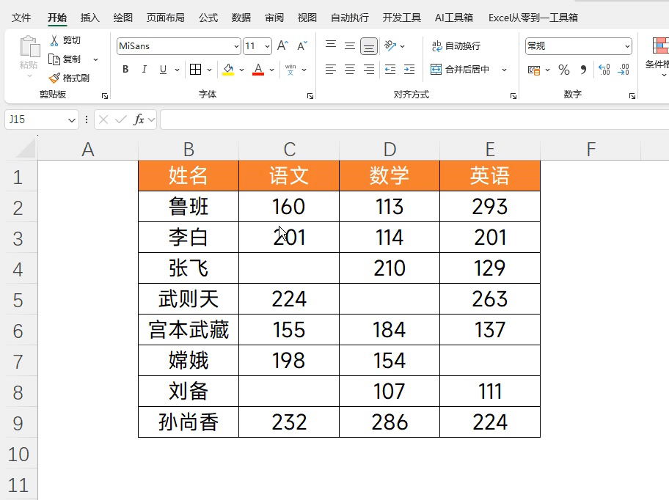Apply accounting number format icon
669x500 pixels.
(x=534, y=70)
